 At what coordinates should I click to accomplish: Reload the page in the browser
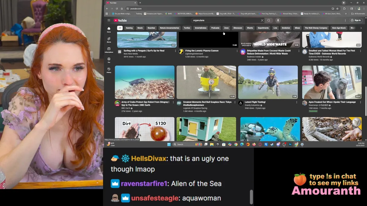coord(117,9)
